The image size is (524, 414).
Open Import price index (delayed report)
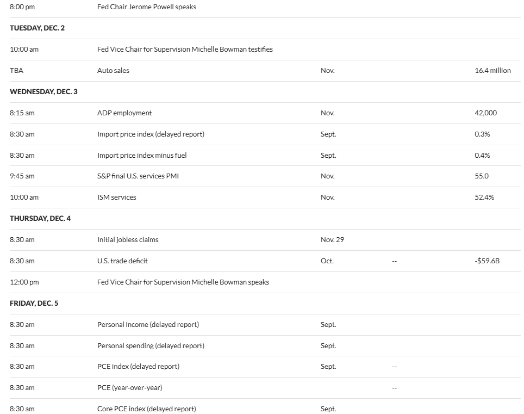click(151, 134)
